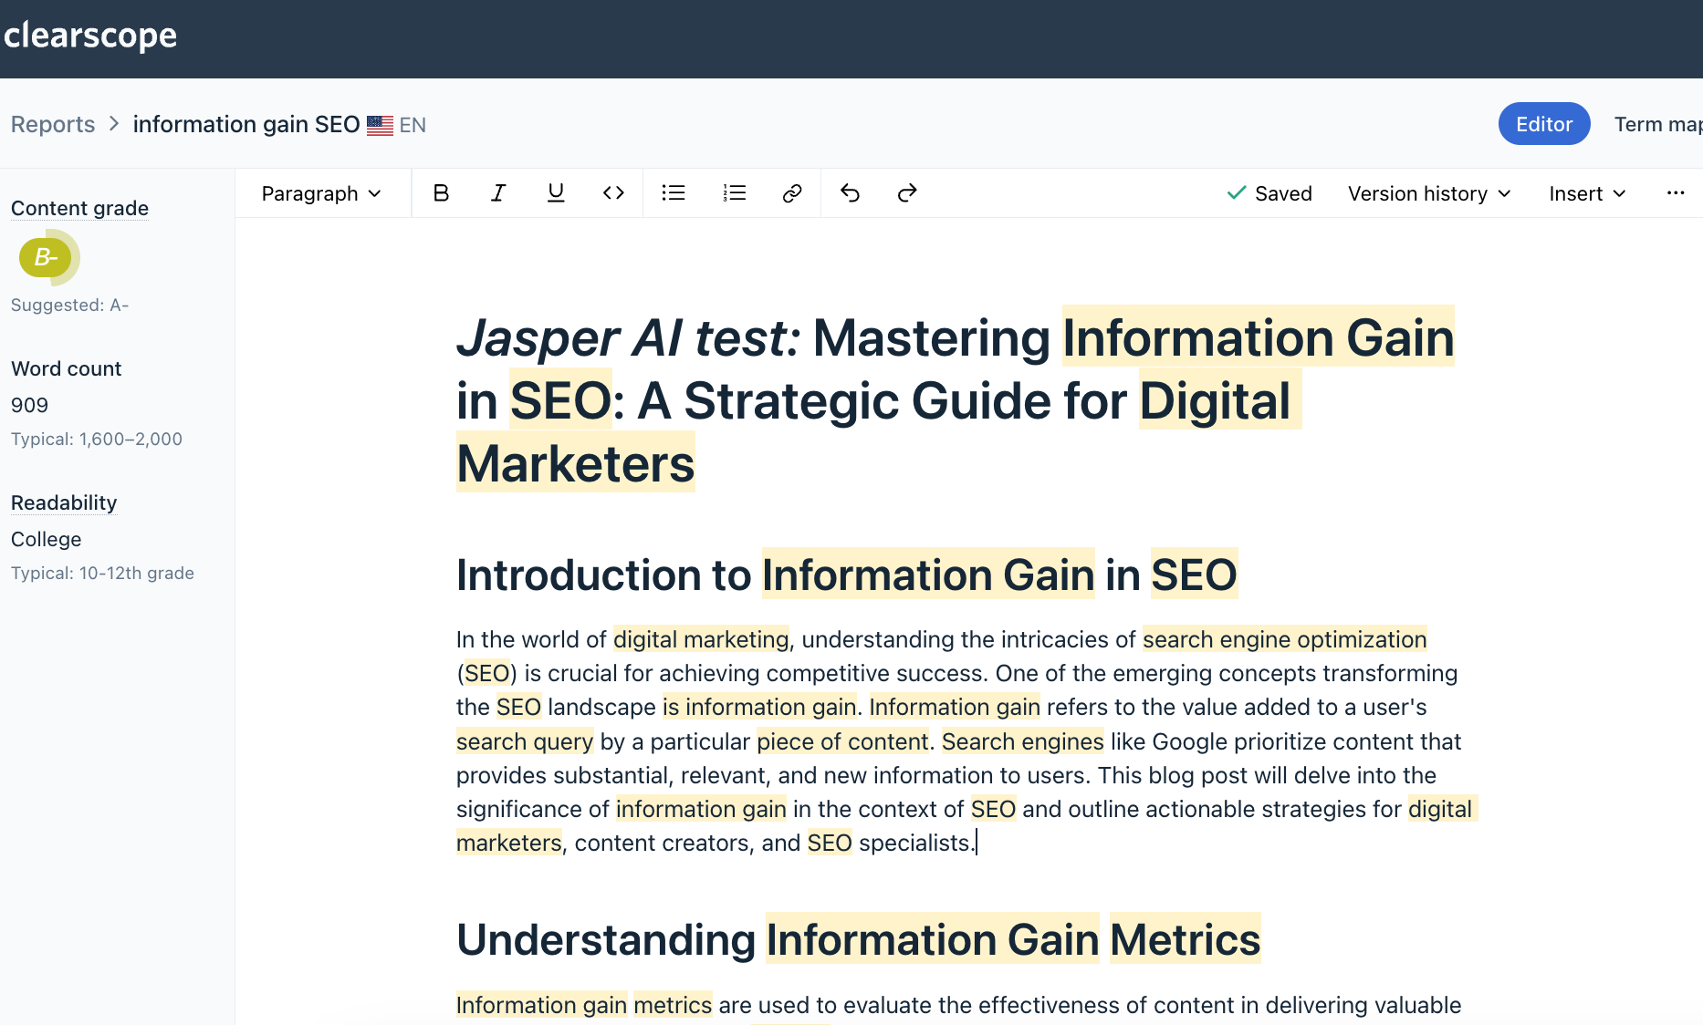Click the US flag language icon
This screenshot has width=1703, height=1025.
[x=380, y=125]
